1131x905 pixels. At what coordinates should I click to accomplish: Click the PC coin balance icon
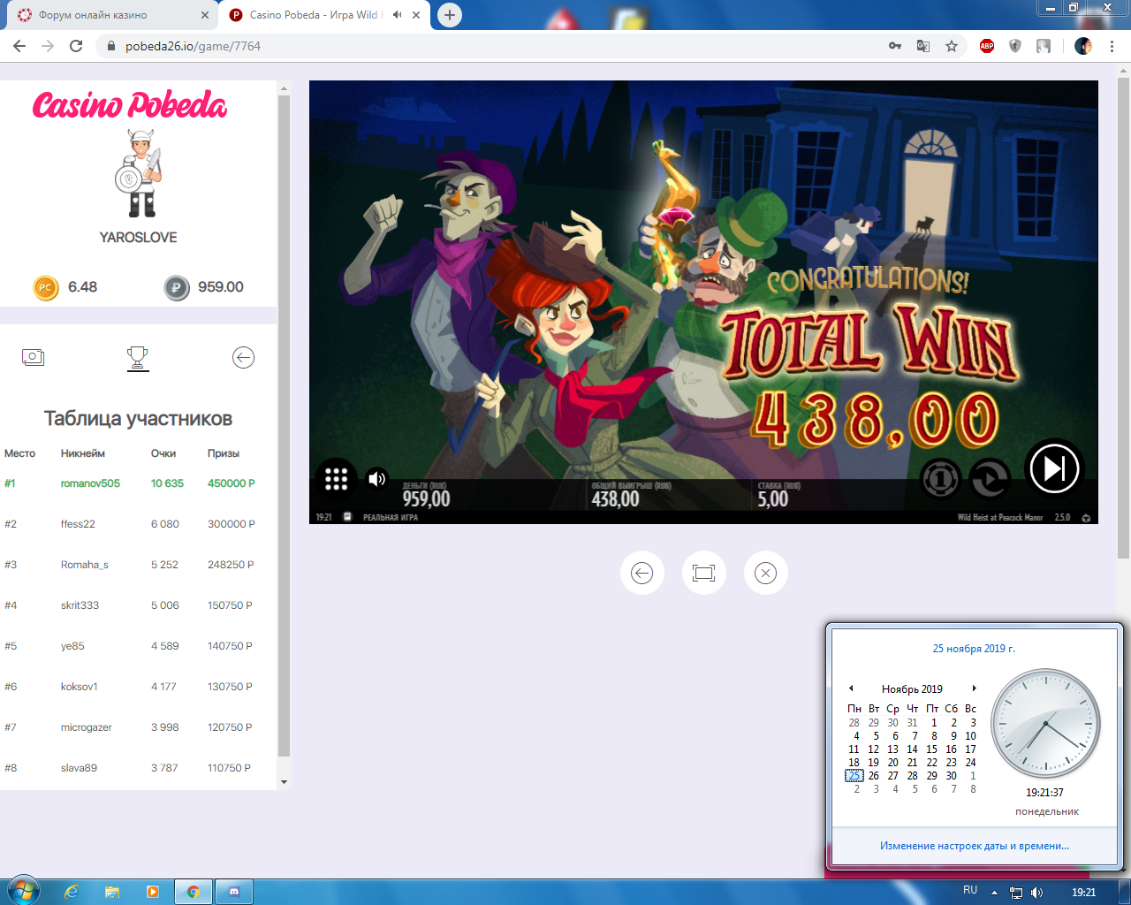pos(46,287)
